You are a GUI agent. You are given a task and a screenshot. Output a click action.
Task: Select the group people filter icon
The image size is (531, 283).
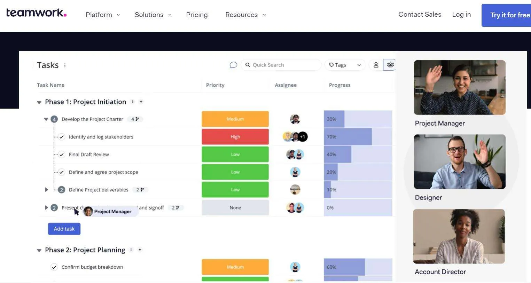390,65
